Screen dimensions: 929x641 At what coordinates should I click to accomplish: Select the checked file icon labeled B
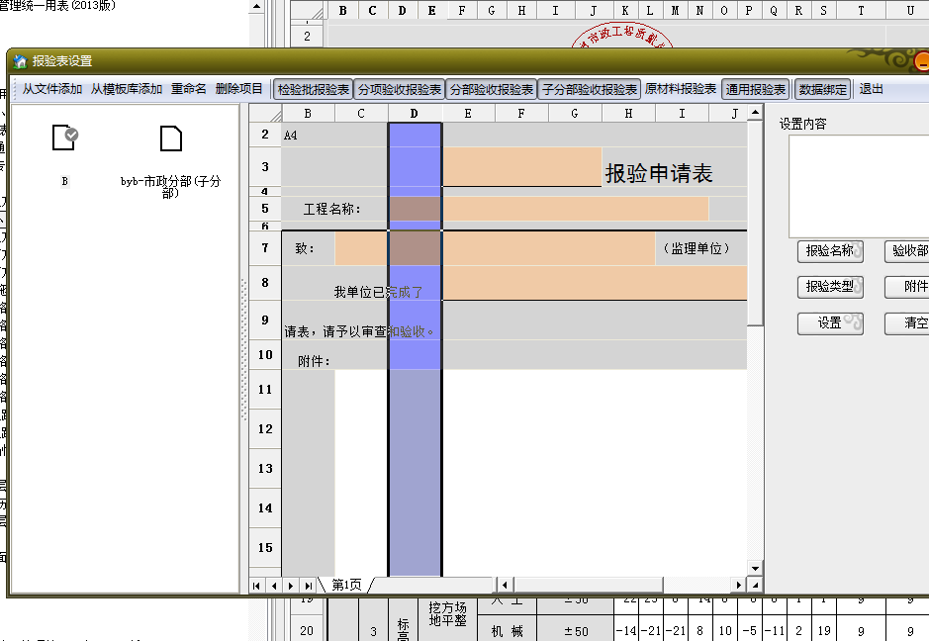click(64, 139)
